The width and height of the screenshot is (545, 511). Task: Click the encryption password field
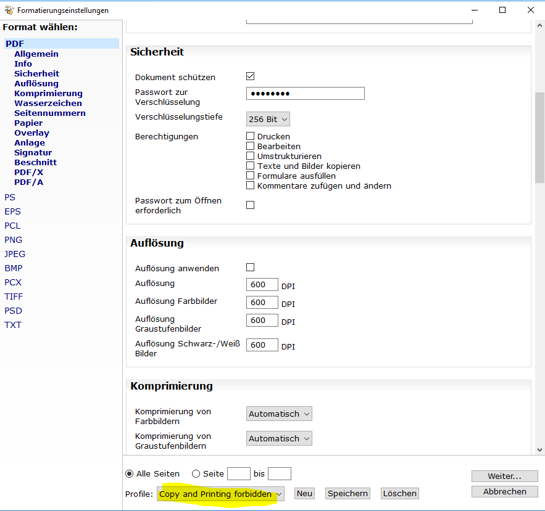point(305,94)
